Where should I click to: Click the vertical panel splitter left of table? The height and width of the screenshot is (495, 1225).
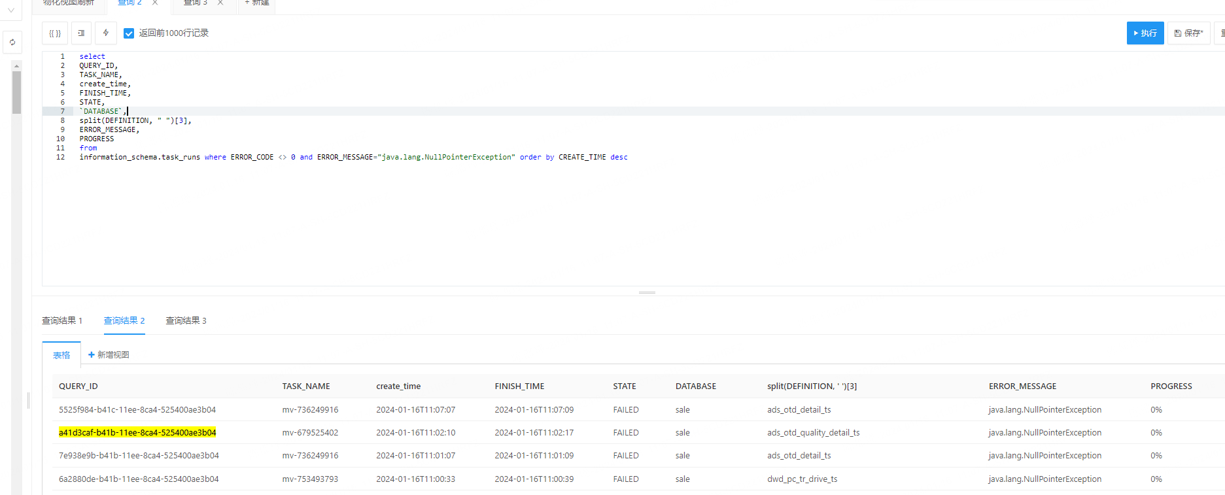coord(28,400)
